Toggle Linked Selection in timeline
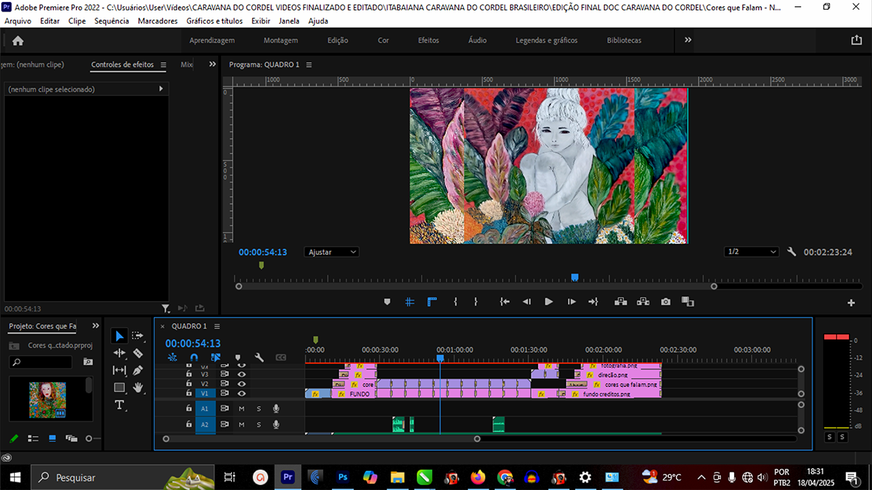 tap(216, 358)
